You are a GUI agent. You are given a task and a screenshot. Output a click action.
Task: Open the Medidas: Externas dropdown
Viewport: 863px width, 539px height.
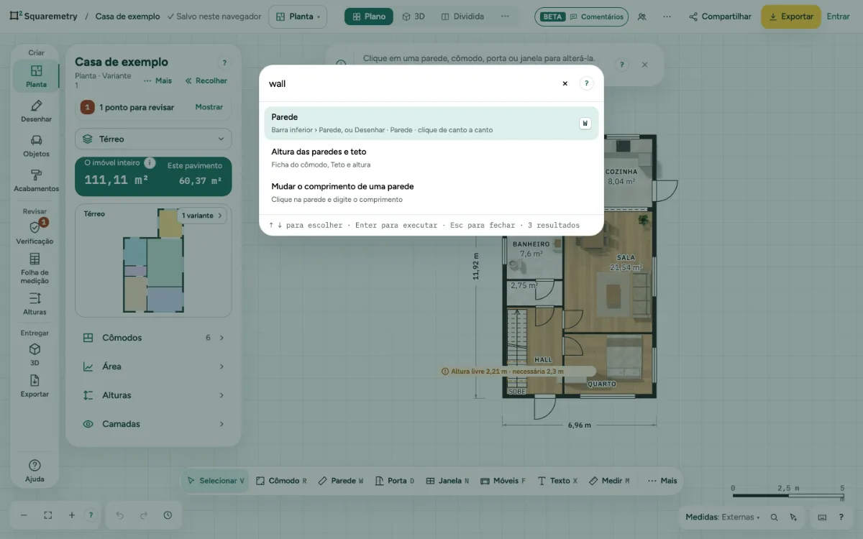pos(722,517)
